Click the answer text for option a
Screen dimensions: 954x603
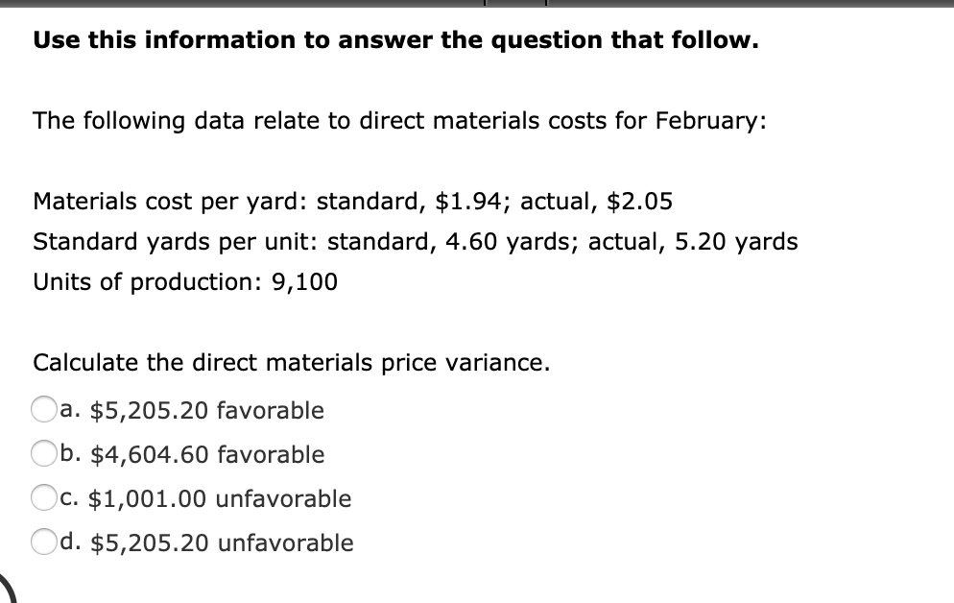(192, 410)
